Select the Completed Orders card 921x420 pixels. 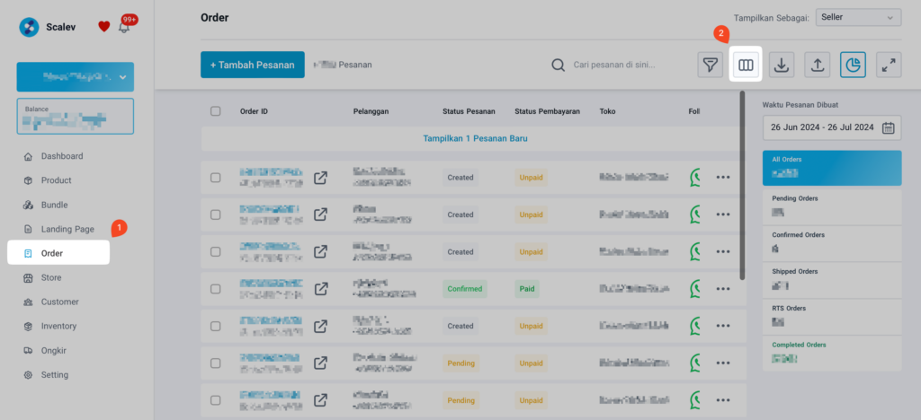coord(832,354)
